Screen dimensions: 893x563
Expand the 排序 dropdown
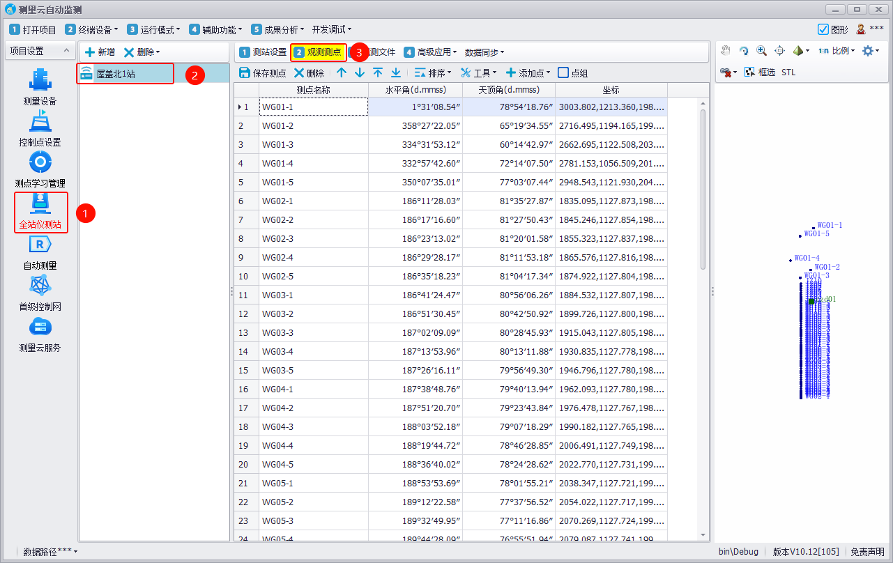point(433,73)
